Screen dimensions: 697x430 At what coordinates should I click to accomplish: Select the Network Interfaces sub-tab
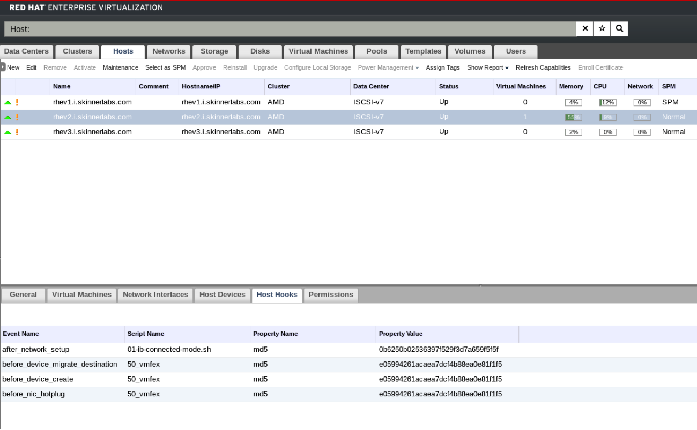(x=155, y=295)
